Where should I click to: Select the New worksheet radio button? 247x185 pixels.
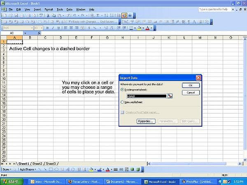[122, 102]
